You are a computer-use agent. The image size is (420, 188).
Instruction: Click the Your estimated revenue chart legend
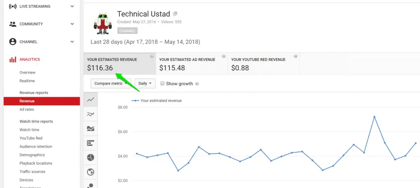point(156,101)
